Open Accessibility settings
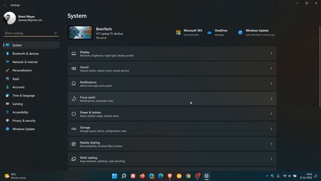The width and height of the screenshot is (321, 181). click(x=32, y=112)
